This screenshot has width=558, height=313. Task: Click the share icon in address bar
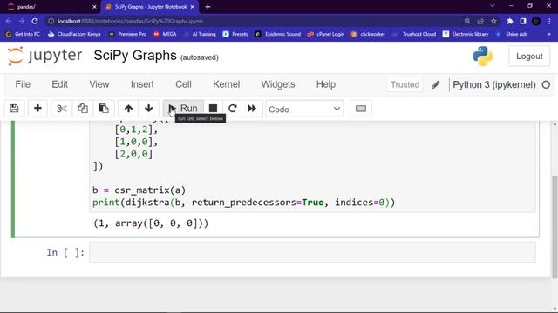coord(480,21)
